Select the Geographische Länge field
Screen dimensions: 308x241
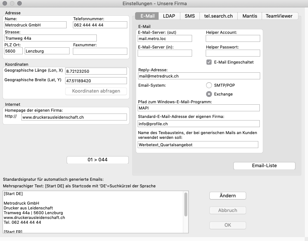pos(96,71)
